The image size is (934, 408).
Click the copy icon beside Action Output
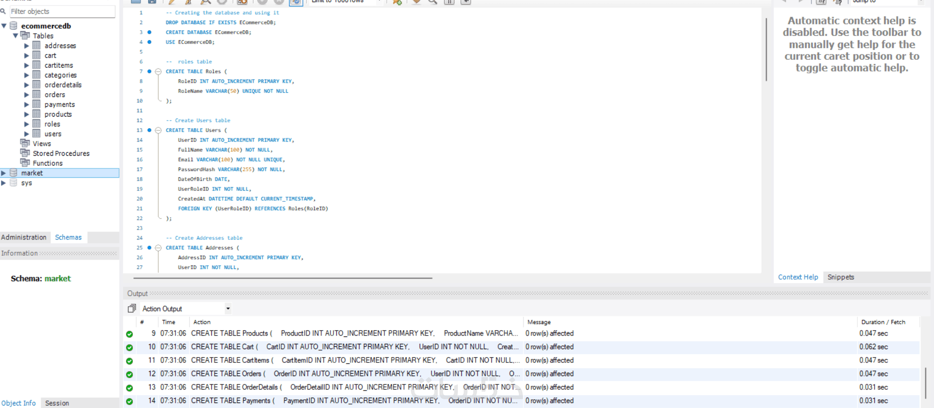pos(131,309)
